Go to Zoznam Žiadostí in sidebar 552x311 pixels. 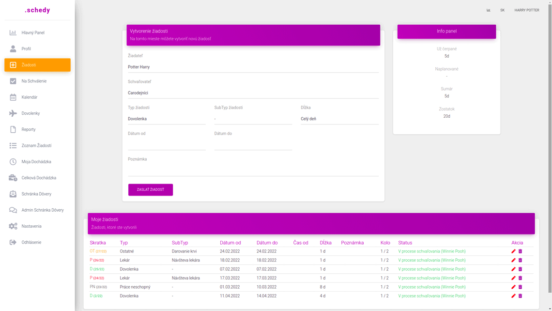[36, 146]
